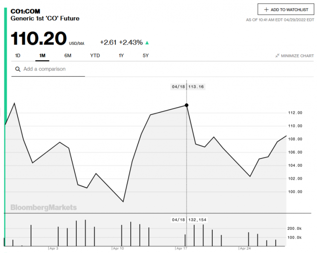This screenshot has width=317, height=253.
Task: Focus the 'Add a comparison' field
Action: (53, 69)
